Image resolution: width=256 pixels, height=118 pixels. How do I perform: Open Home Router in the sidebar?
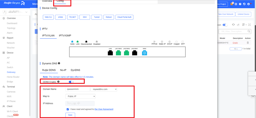(x=13, y=77)
